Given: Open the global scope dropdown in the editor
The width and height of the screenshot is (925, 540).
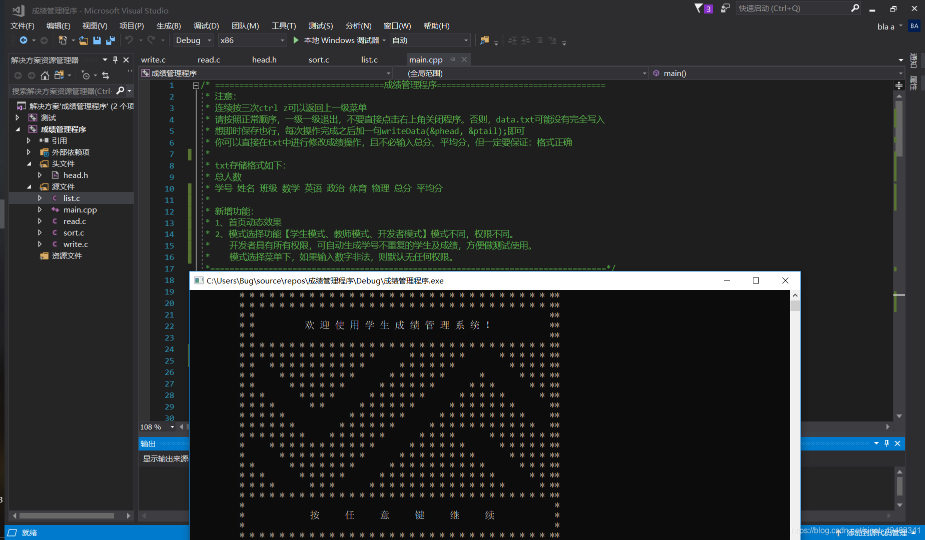Looking at the screenshot, I should 522,73.
